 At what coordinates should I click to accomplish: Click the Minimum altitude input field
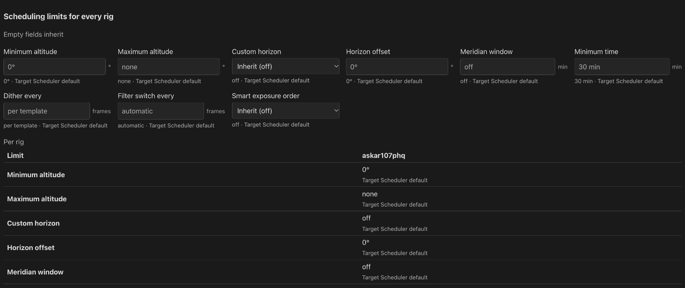point(55,67)
